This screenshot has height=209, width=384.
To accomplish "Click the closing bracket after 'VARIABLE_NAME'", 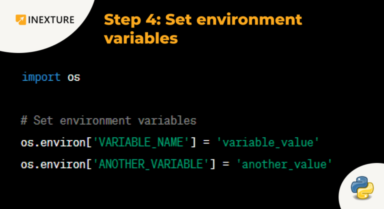I will [193, 143].
